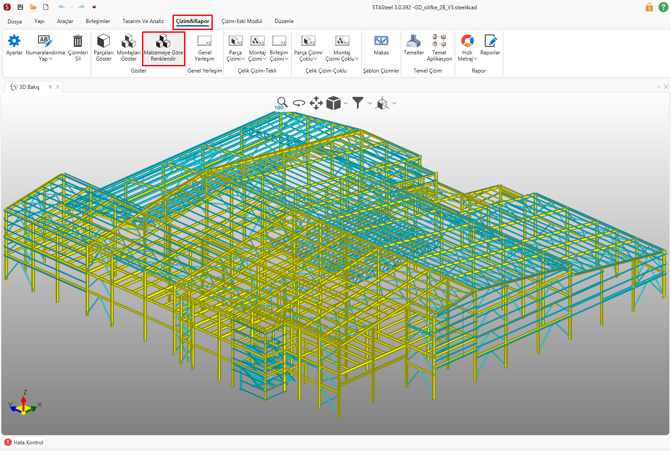Click the zoom 100 magnifier tool
The width and height of the screenshot is (671, 451).
point(281,103)
